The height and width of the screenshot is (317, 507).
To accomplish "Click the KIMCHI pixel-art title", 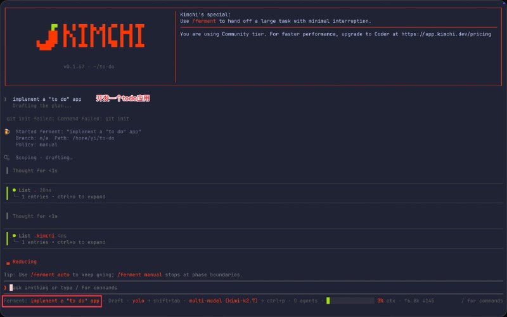I will pyautogui.click(x=103, y=37).
